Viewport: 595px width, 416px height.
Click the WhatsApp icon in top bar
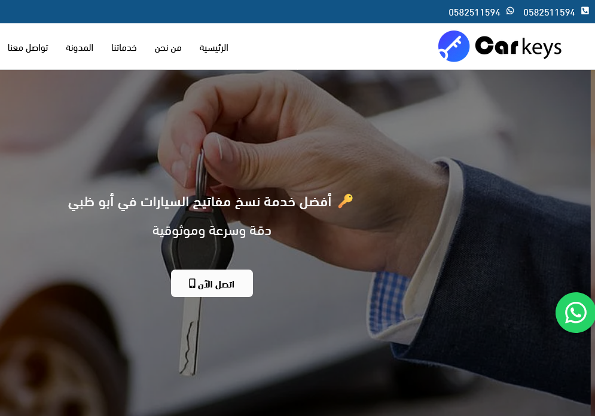click(x=510, y=11)
